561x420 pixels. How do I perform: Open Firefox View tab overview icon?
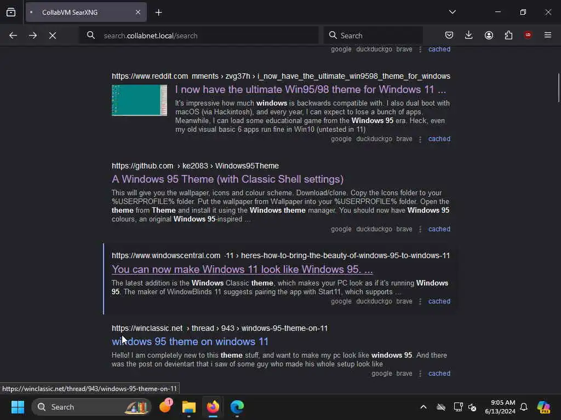(x=11, y=13)
